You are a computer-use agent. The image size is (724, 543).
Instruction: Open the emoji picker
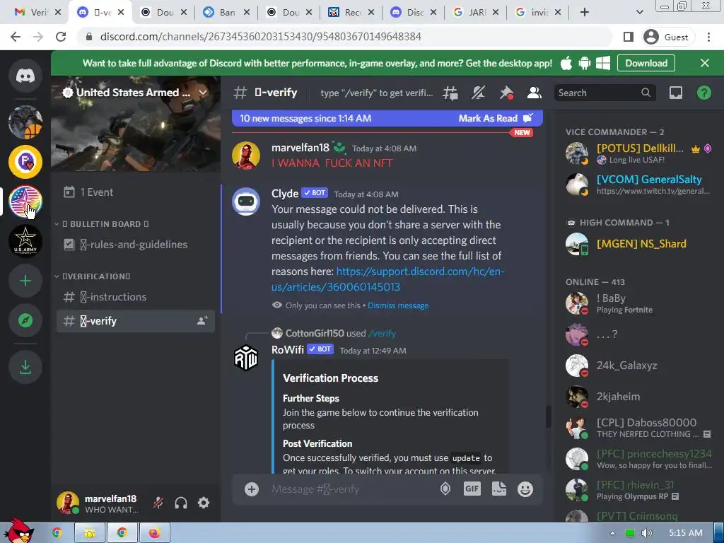[525, 489]
